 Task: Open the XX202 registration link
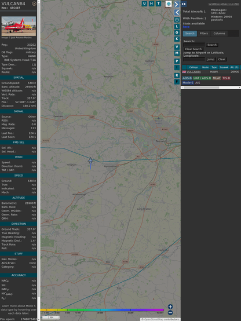pos(31,45)
